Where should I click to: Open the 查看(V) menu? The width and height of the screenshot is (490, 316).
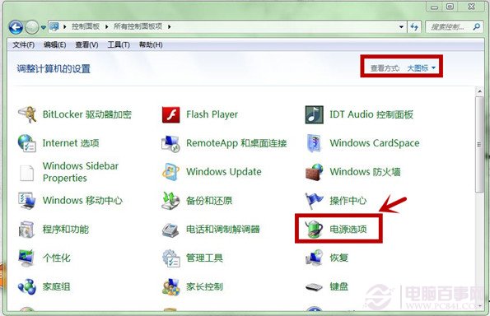[x=86, y=45]
